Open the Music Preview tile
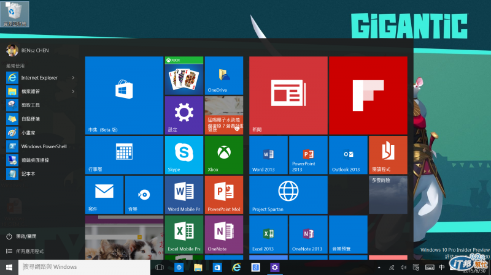The width and height of the screenshot is (491, 275). tap(348, 235)
